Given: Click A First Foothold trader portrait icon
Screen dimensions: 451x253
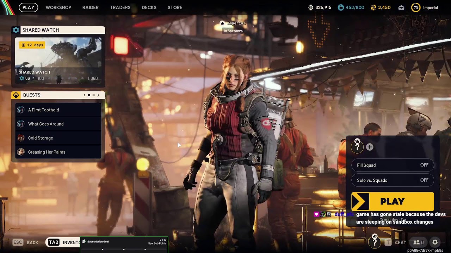Looking at the screenshot, I should (x=21, y=110).
